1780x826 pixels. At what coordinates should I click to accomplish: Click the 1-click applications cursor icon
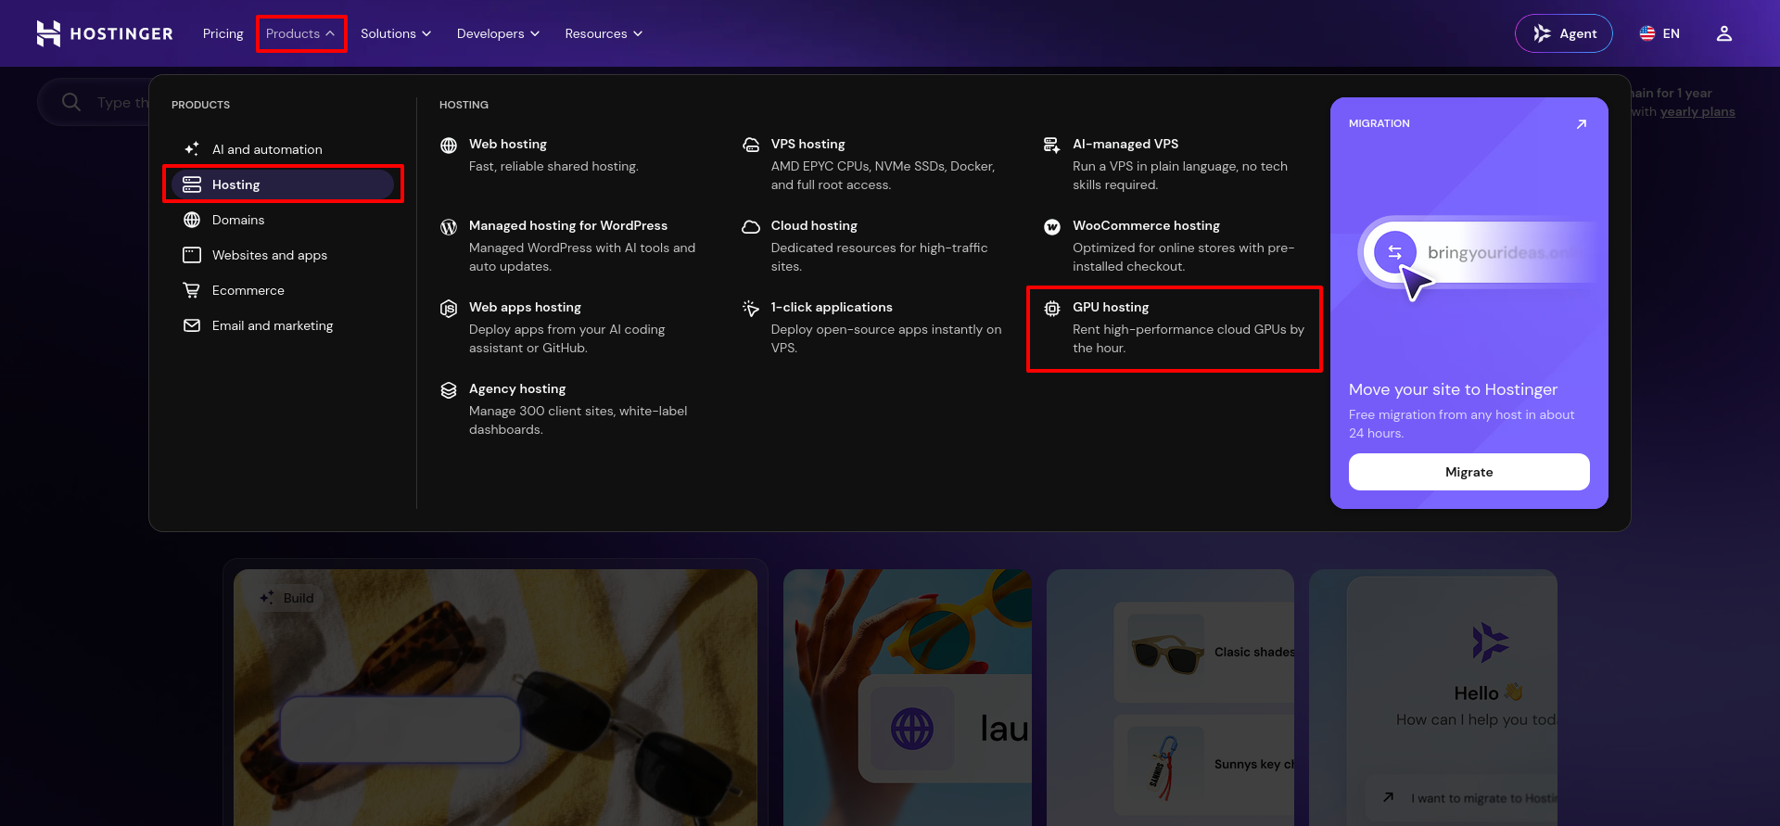(x=751, y=309)
